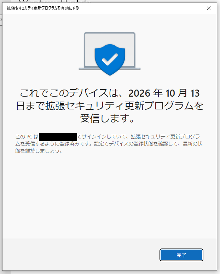
Task: Click the blue shield checkmark icon
Action: (110, 60)
